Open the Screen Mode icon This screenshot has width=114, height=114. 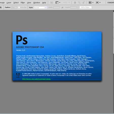[x=97, y=3]
